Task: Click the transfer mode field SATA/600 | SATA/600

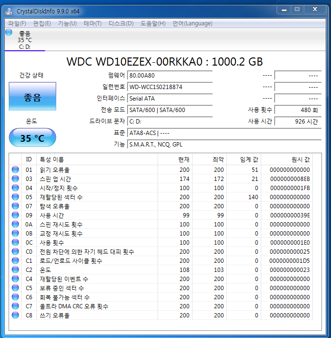Action: click(x=170, y=110)
